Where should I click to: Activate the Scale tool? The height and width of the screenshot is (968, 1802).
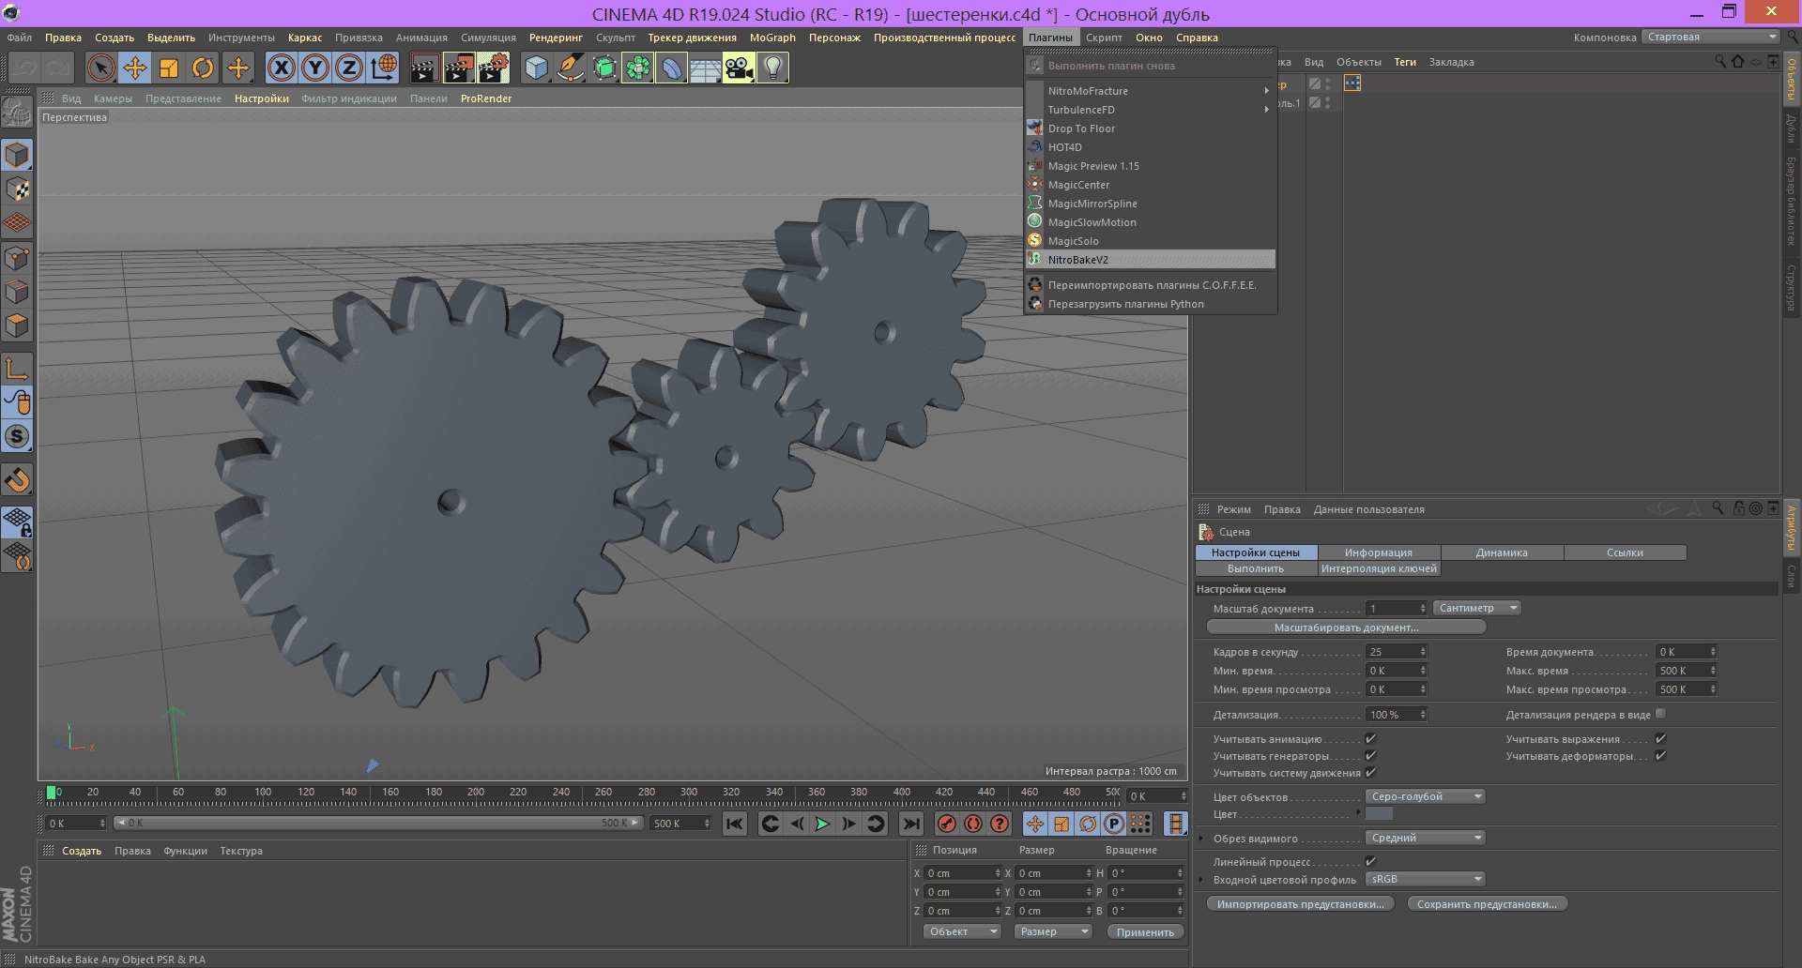tap(169, 68)
